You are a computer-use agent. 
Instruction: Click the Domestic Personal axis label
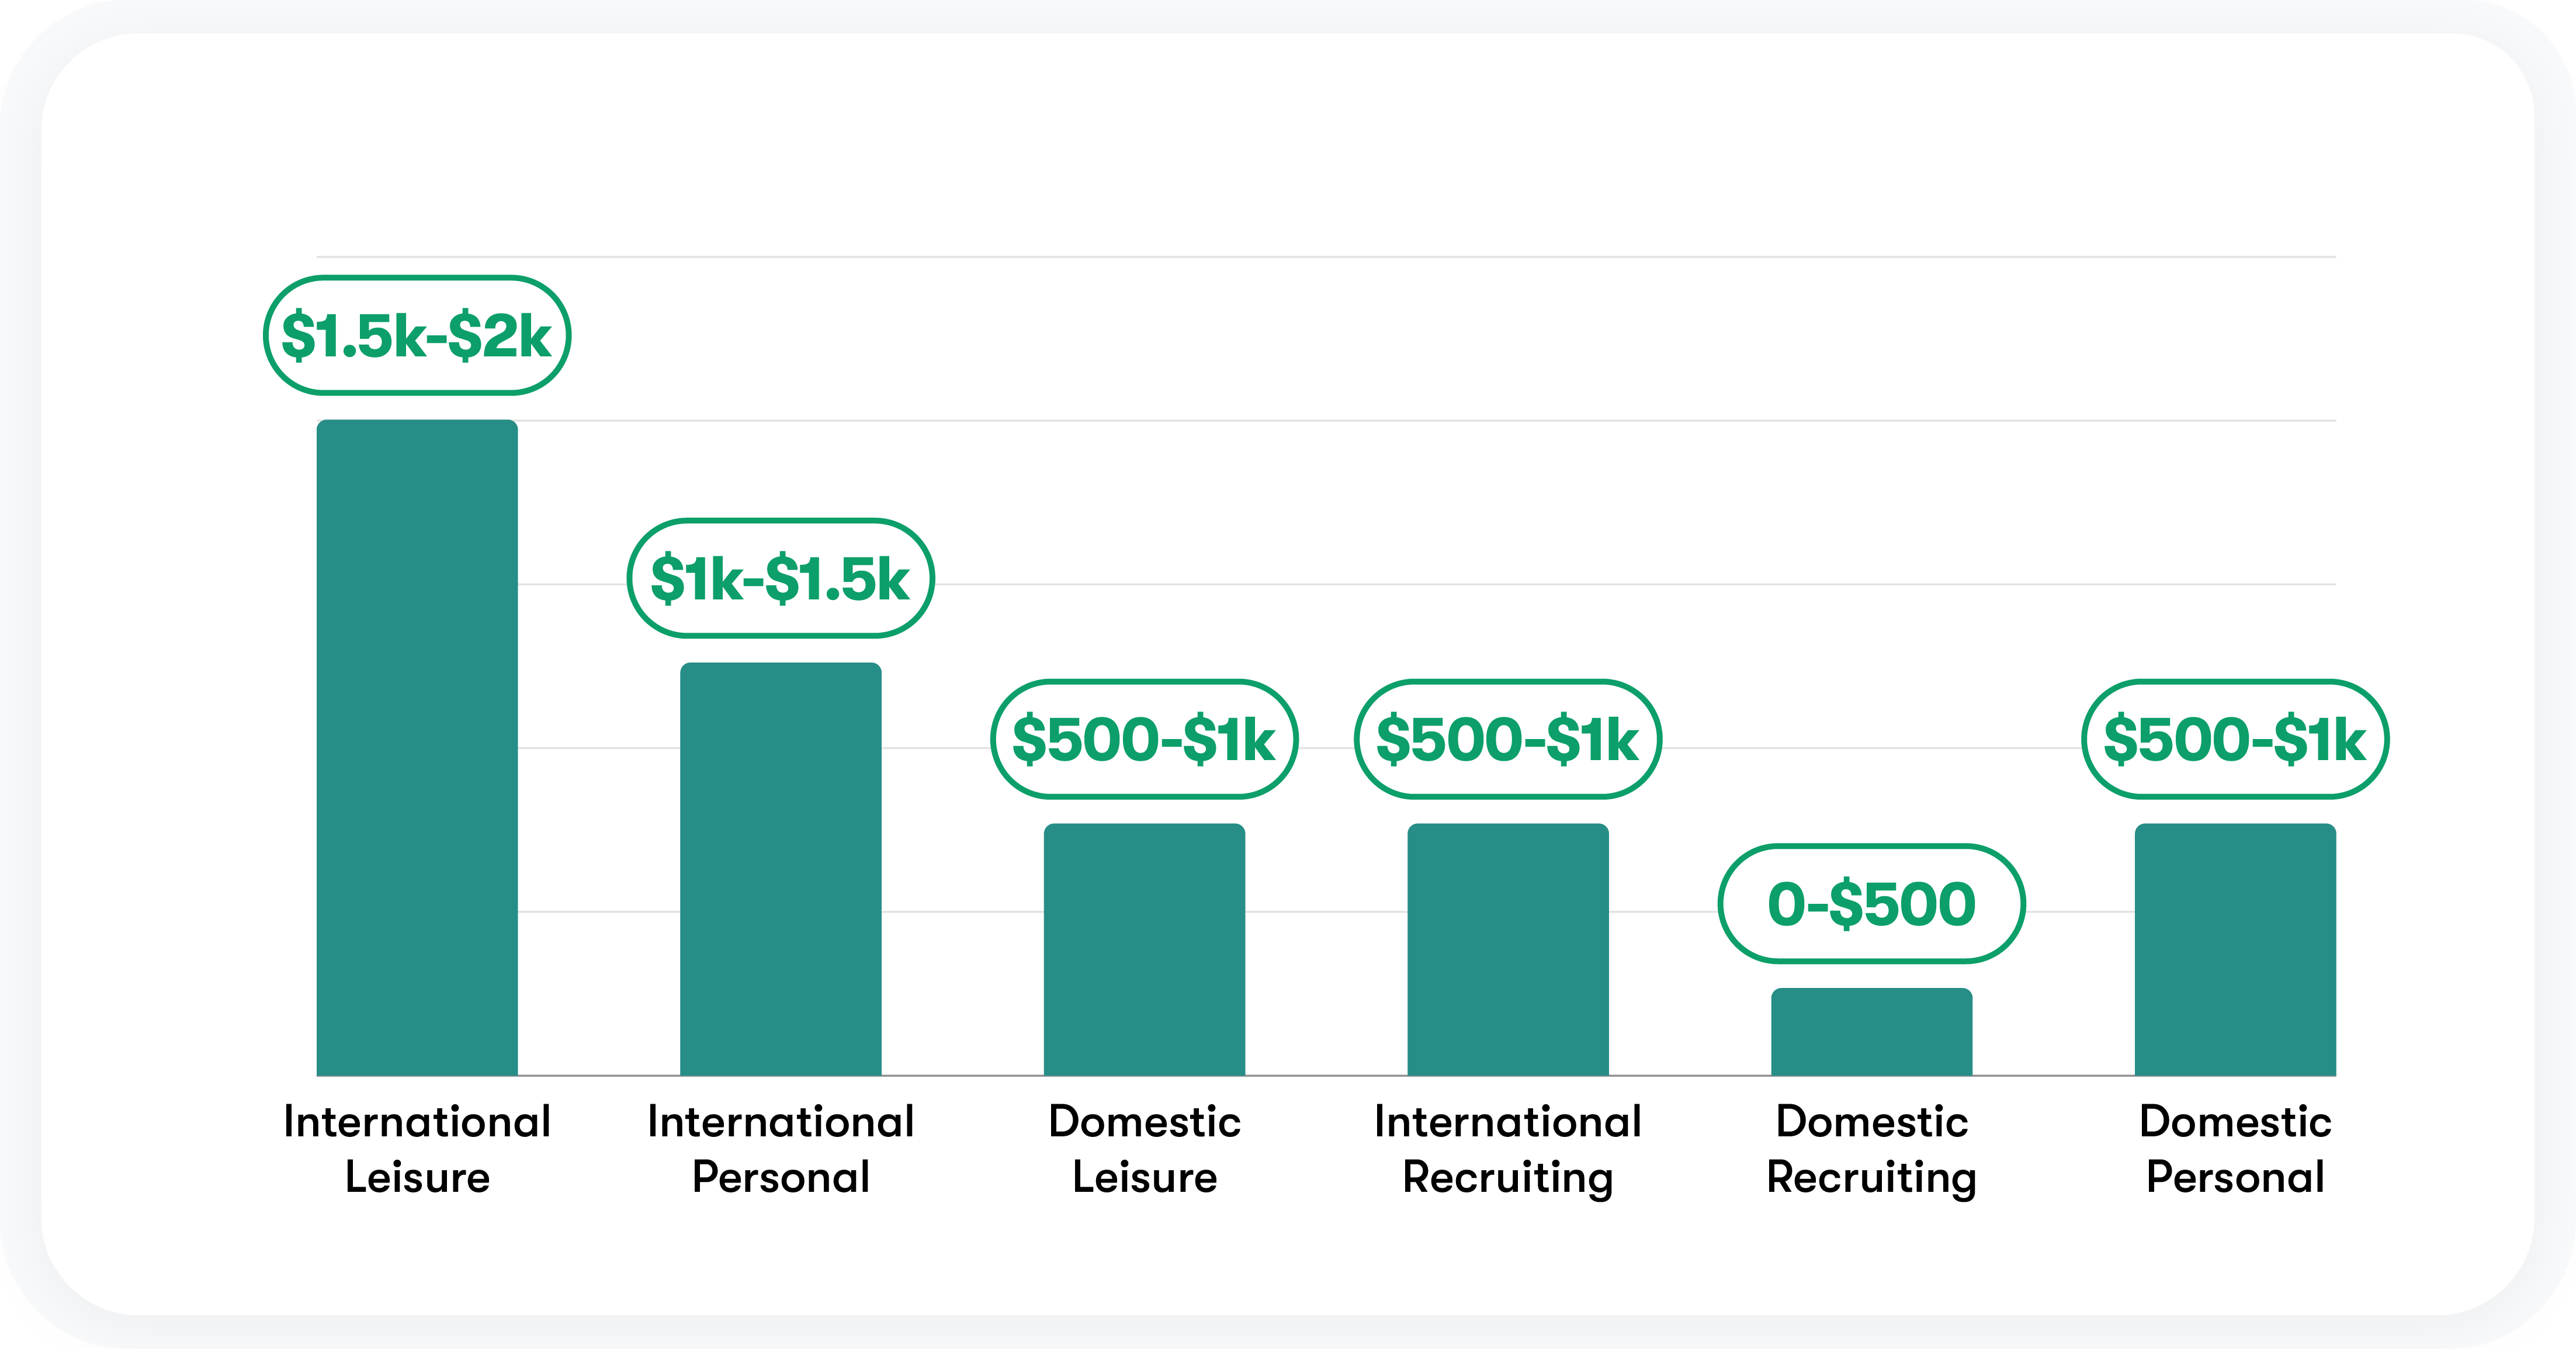click(x=2235, y=1149)
